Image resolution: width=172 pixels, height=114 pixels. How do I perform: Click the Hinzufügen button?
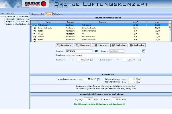(x=64, y=45)
